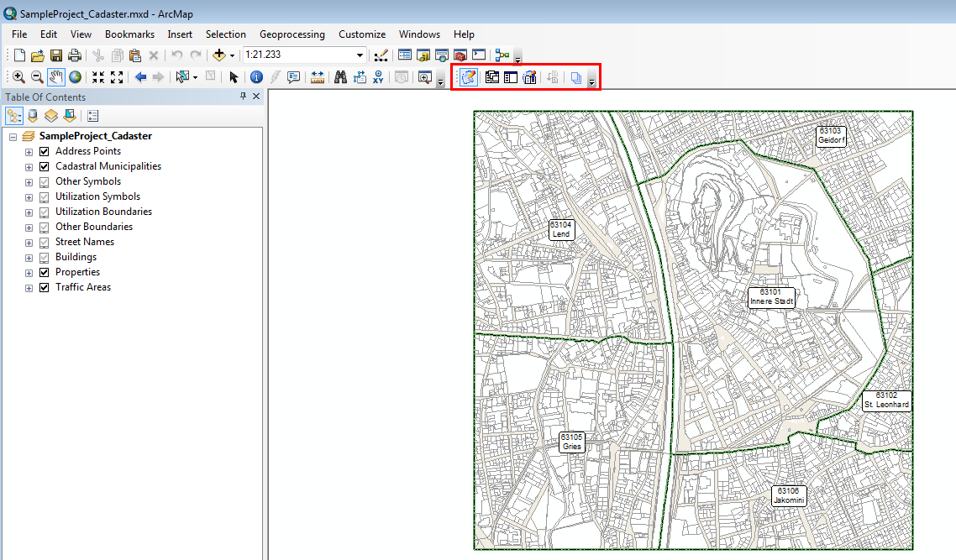
Task: Zoom to Full Extent with globe icon
Action: coord(75,76)
